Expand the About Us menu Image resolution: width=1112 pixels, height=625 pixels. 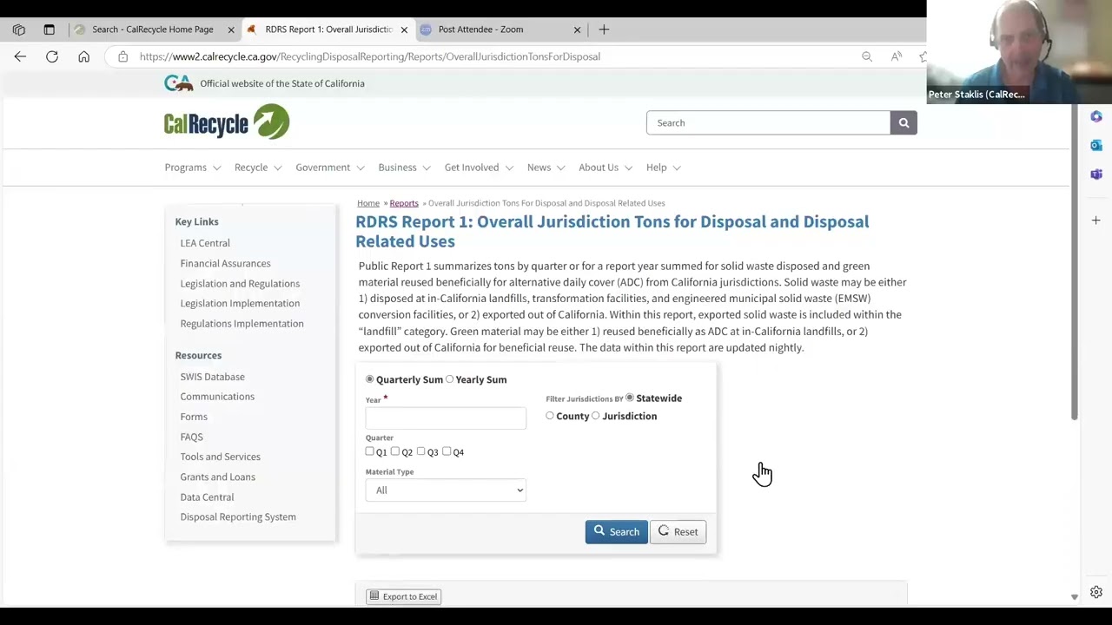tap(606, 168)
